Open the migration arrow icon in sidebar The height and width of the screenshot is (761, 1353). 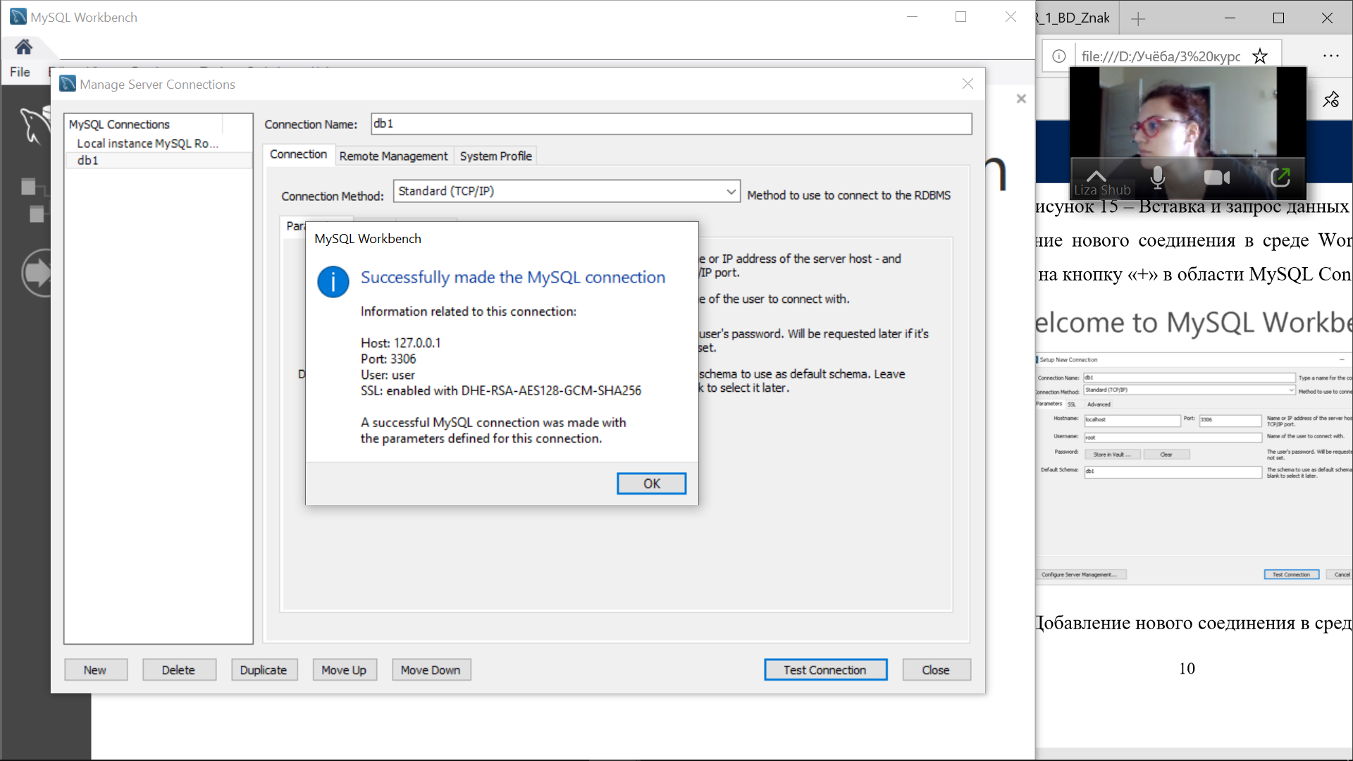point(37,273)
